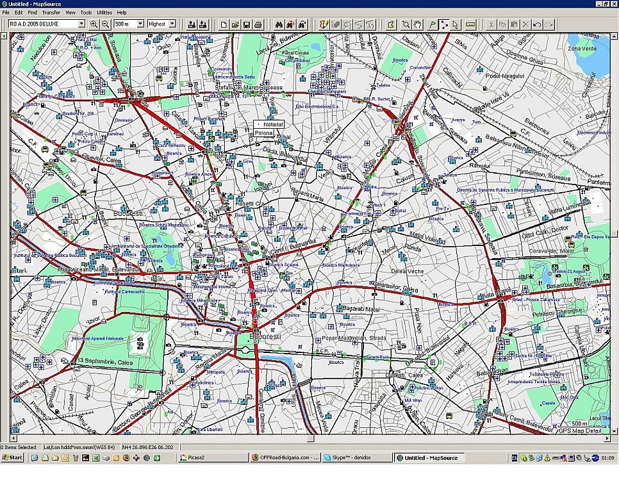Open the Find Places binoculars icon
This screenshot has height=492, width=619.
pyautogui.click(x=279, y=24)
